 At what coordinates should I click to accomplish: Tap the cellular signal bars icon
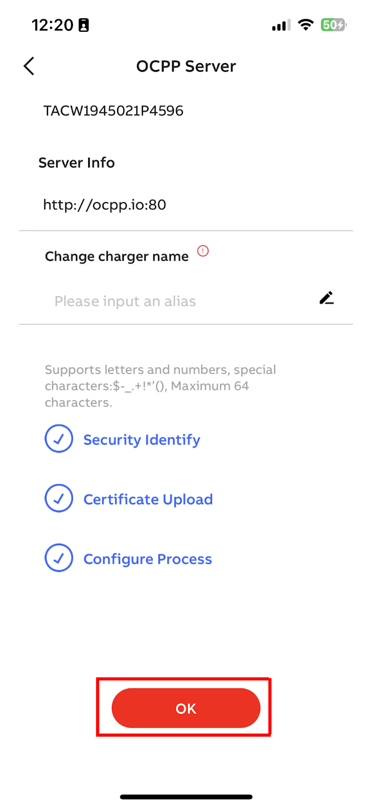tap(281, 25)
